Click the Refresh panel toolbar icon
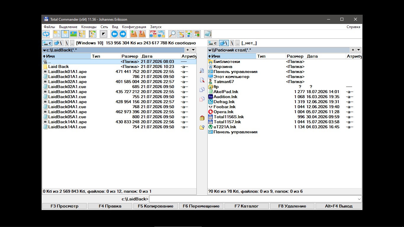 click(46, 34)
